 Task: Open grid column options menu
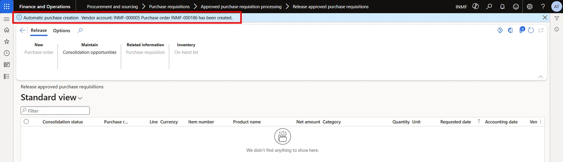(541, 122)
